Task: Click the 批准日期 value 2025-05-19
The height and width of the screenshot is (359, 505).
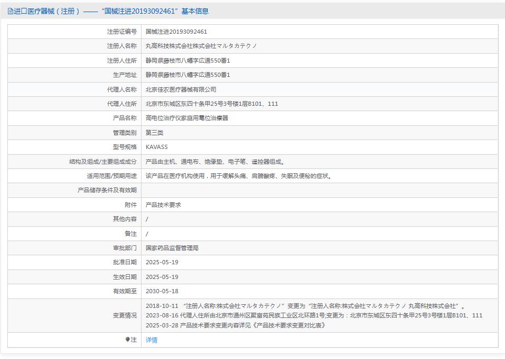Action: [x=161, y=262]
